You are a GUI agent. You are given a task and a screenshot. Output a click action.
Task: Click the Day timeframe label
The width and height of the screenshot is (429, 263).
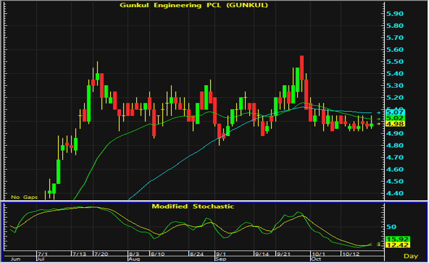tap(411, 256)
